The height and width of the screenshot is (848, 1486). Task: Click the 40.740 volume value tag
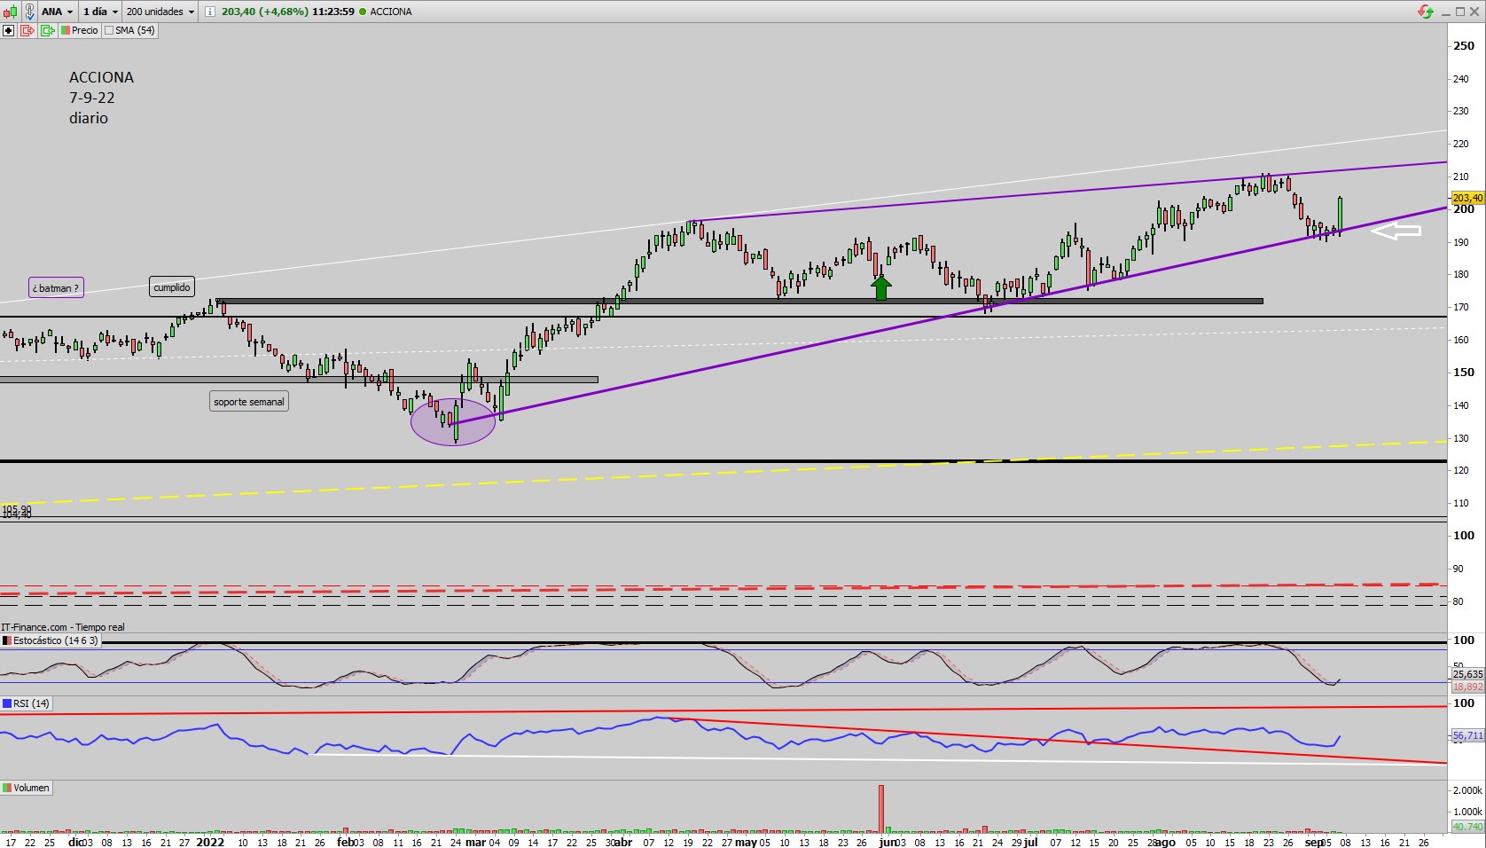tap(1468, 827)
